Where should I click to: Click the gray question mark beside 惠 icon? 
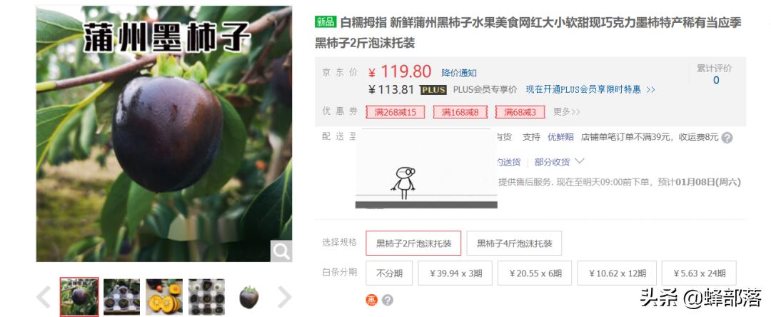(x=388, y=300)
